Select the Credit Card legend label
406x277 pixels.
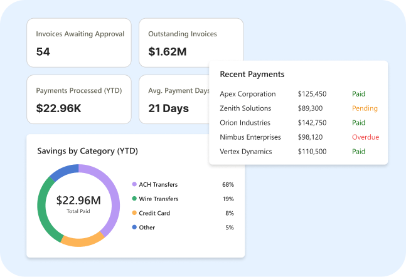pos(154,213)
